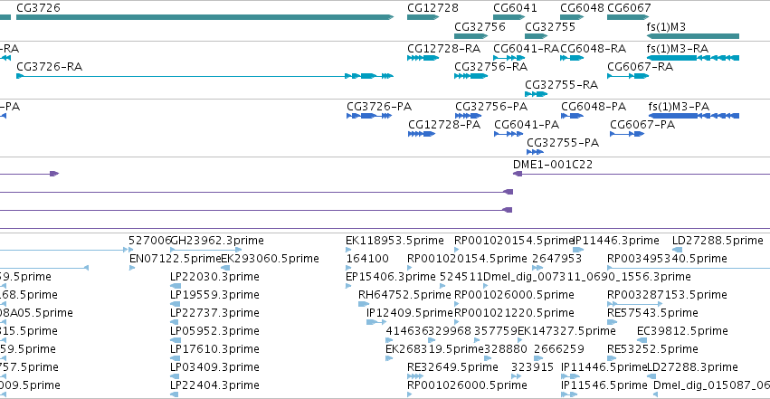Select the GH23962.3prime EST label
770x399 pixels.
[217, 241]
